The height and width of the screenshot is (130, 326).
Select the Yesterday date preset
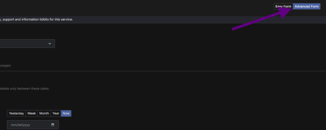coord(16,113)
